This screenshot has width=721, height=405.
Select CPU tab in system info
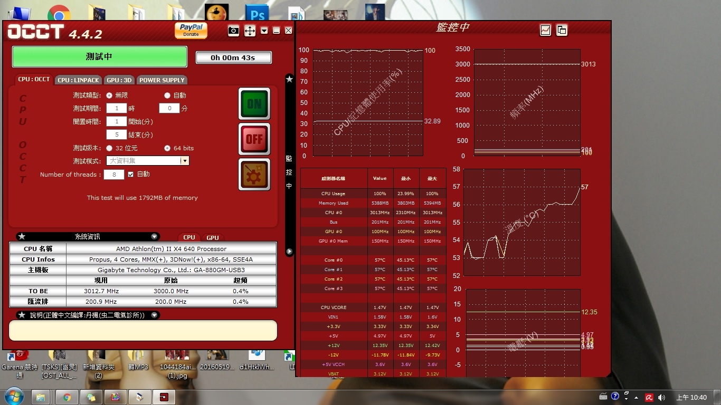[x=189, y=237]
